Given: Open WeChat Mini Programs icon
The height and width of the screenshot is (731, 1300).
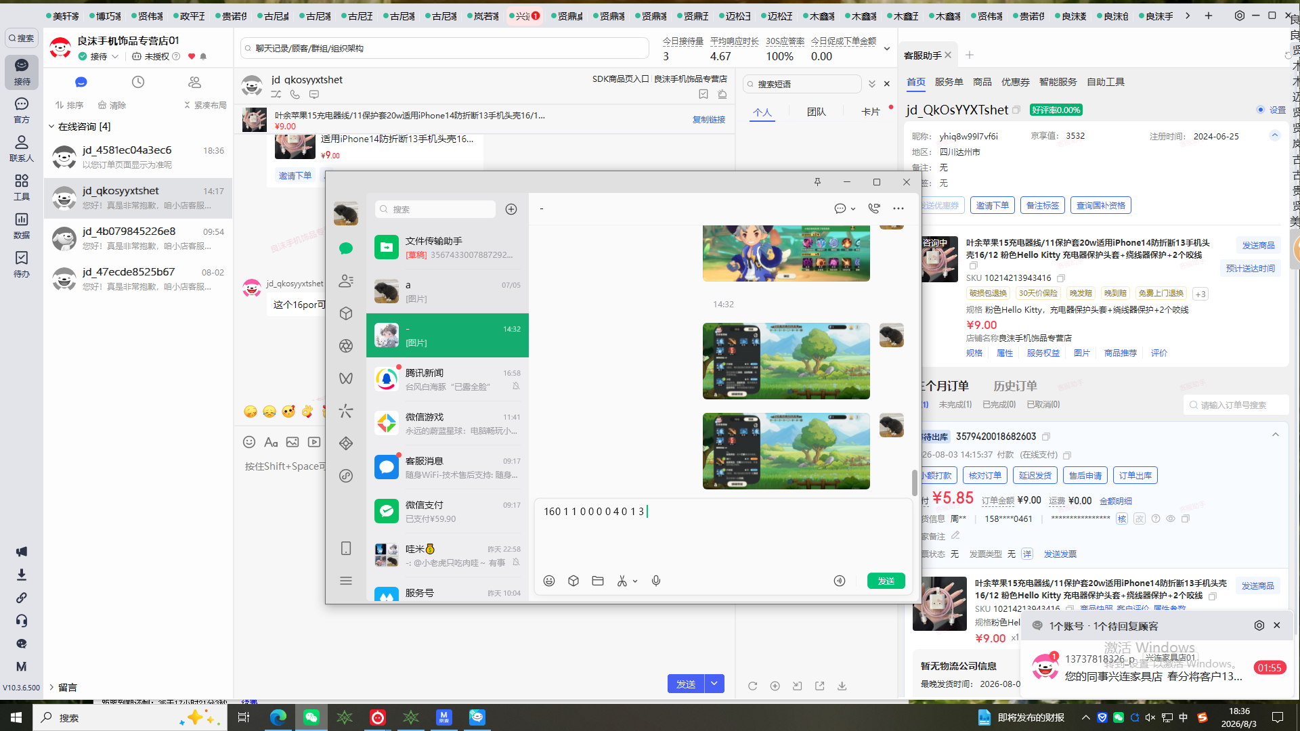Looking at the screenshot, I should (x=346, y=476).
